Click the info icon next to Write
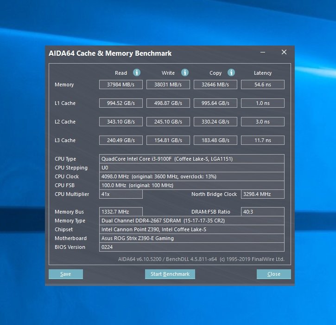Image resolution: width=336 pixels, height=325 pixels. (185, 72)
